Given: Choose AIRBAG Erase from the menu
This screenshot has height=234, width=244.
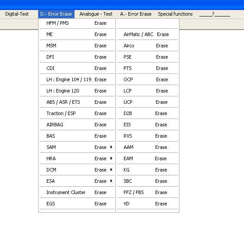Looking at the screenshot, I should [x=77, y=125].
